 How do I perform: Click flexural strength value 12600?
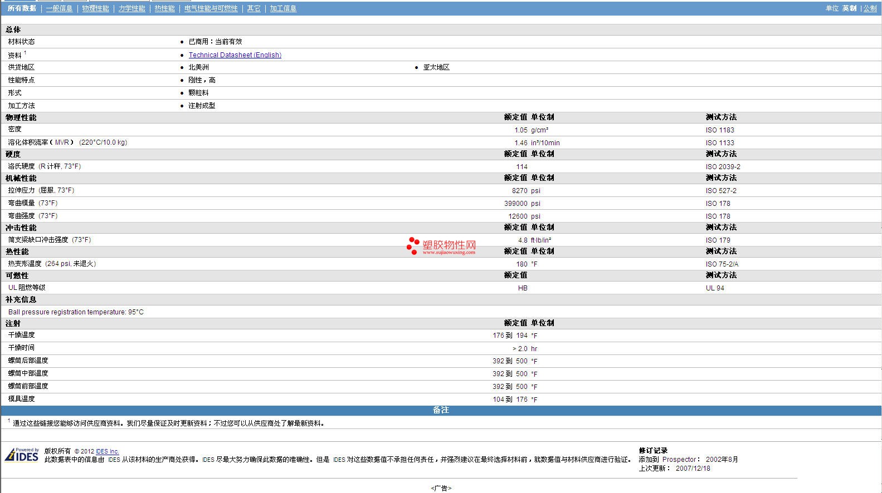pos(518,216)
